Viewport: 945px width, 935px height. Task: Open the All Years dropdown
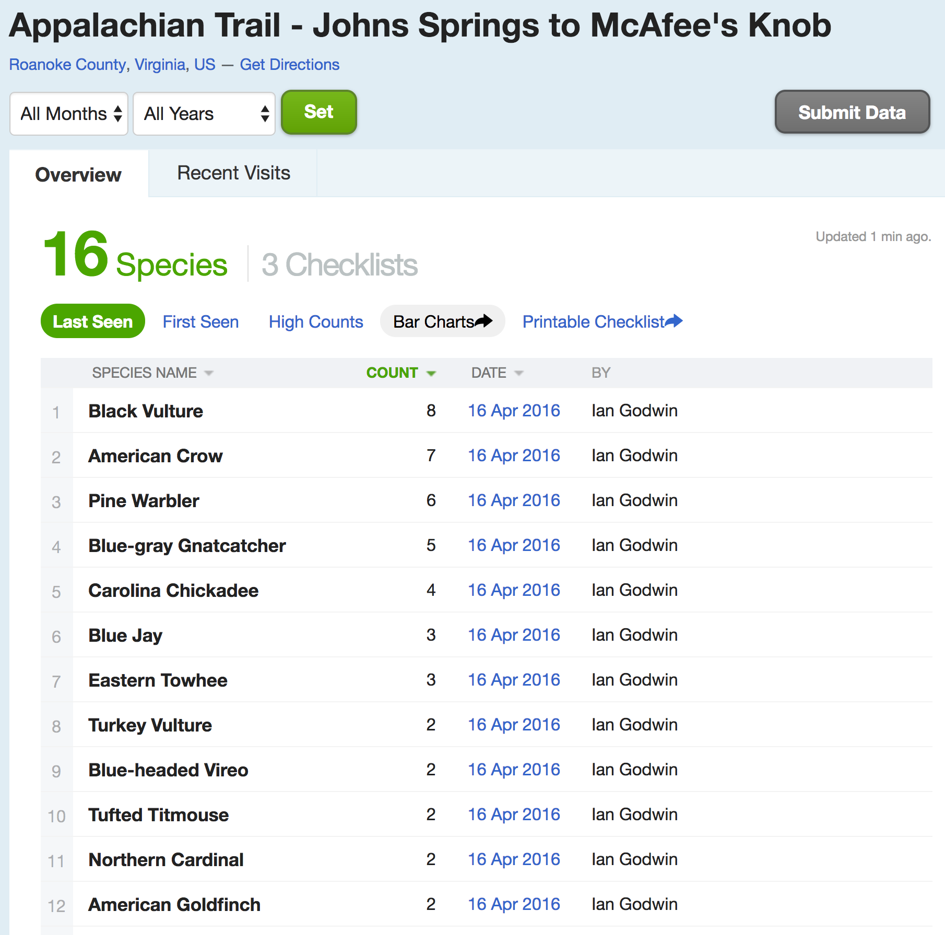(204, 114)
